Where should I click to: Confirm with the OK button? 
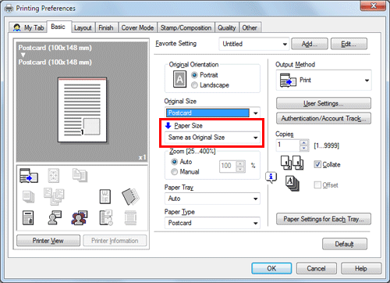click(x=271, y=268)
